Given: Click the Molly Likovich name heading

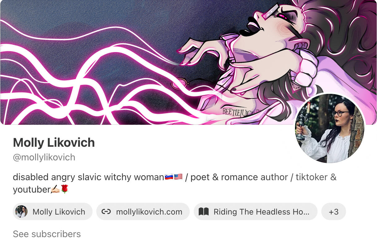Looking at the screenshot, I should tap(54, 143).
